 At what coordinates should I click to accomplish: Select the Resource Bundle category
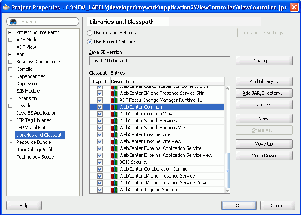[x=34, y=142]
